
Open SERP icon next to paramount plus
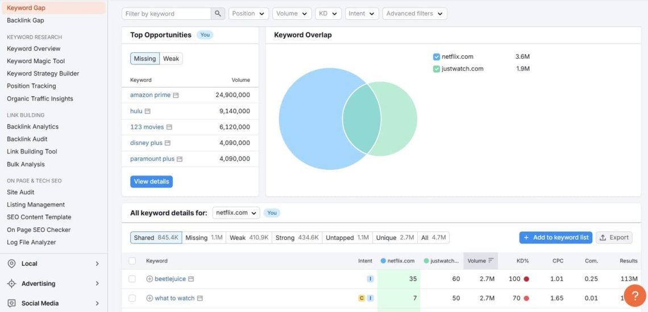point(180,159)
